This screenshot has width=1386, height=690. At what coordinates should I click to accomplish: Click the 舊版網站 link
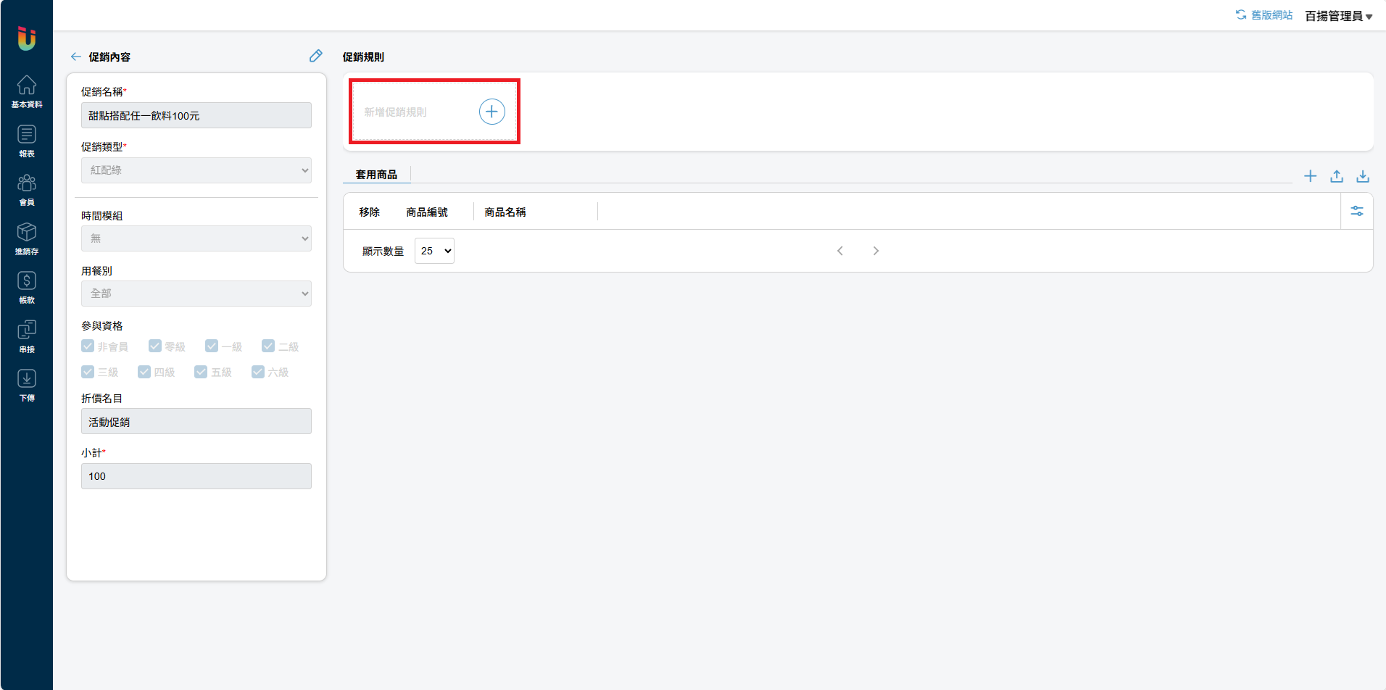(1264, 15)
